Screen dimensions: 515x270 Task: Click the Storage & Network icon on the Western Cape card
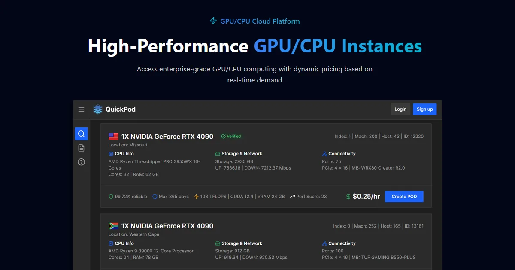point(218,243)
